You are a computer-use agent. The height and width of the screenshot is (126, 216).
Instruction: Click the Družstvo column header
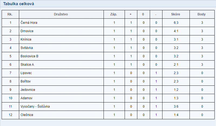point(61,14)
